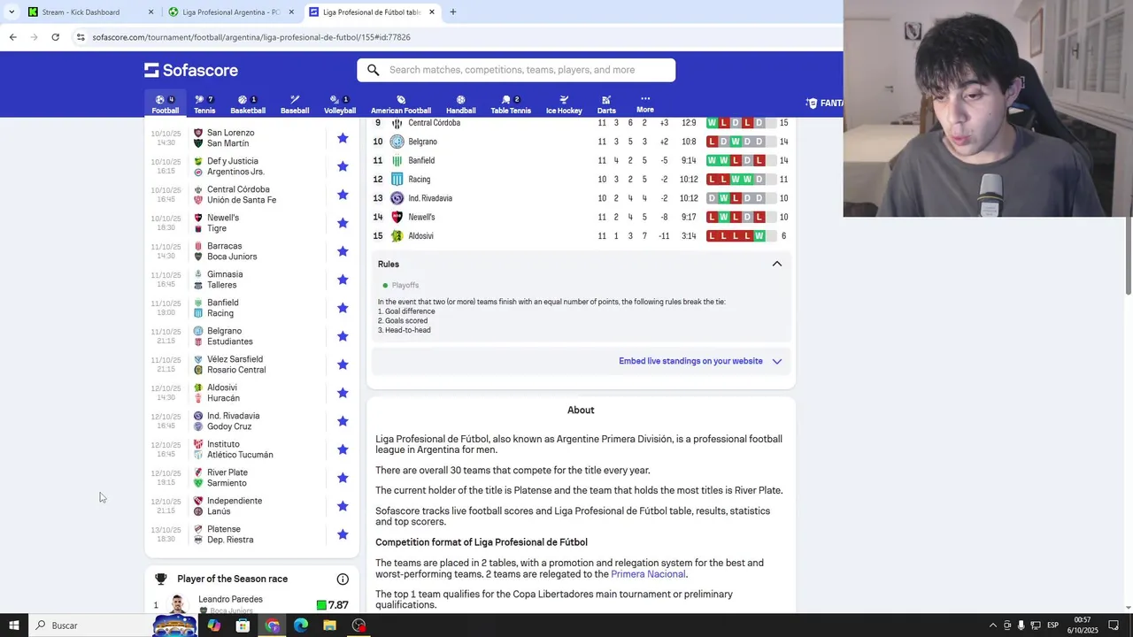
Task: Open the Windows Start menu
Action: (14, 625)
